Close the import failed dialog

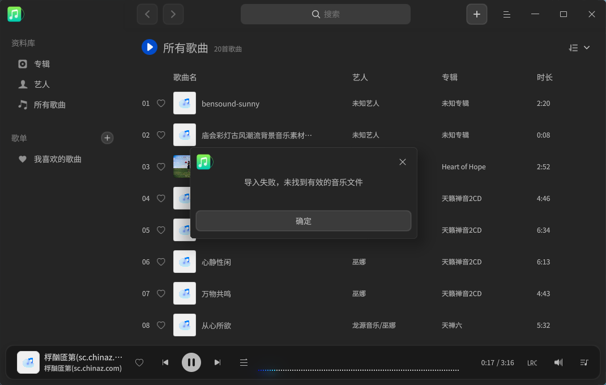click(402, 162)
